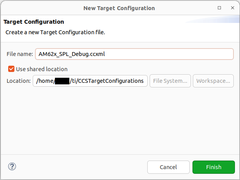Select the bold "Target Configuration" heading
The image size is (240, 180).
(34, 22)
